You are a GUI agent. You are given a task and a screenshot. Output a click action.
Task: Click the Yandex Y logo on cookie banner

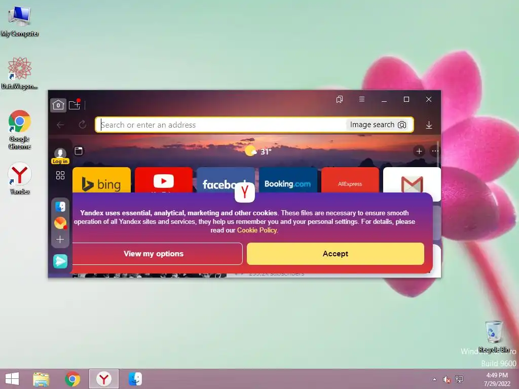[245, 192]
